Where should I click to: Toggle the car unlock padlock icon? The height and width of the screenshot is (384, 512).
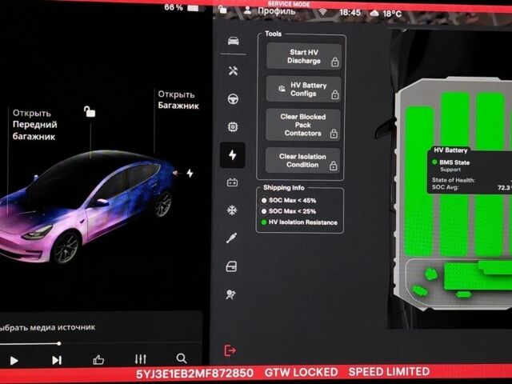click(90, 111)
